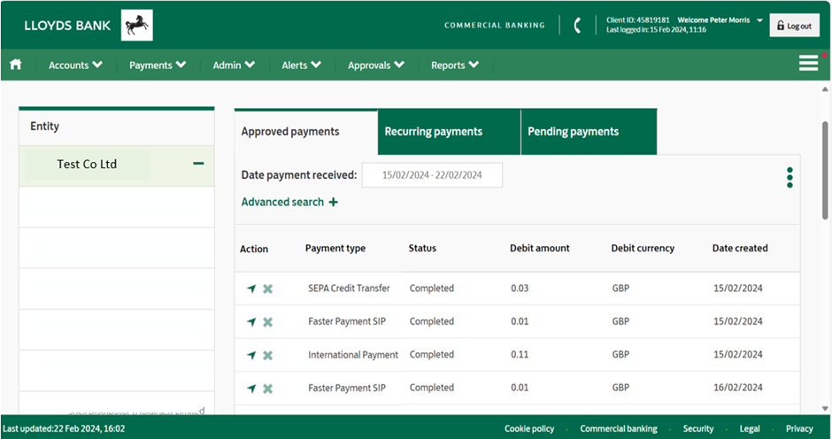Viewport: 832px width, 439px height.
Task: Click cancel X icon for Faster Payment dated 15/02/2024
Action: 268,321
